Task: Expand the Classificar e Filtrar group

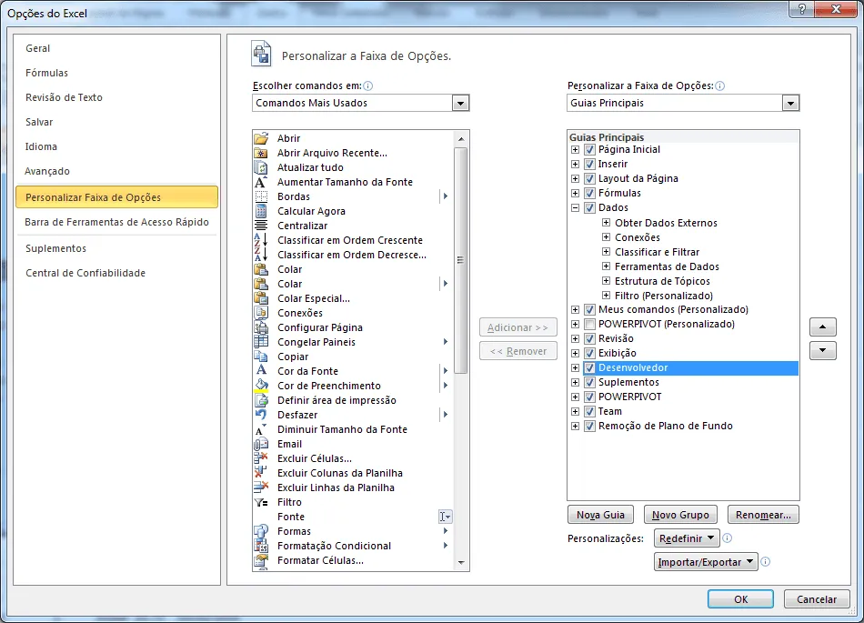Action: pos(606,252)
